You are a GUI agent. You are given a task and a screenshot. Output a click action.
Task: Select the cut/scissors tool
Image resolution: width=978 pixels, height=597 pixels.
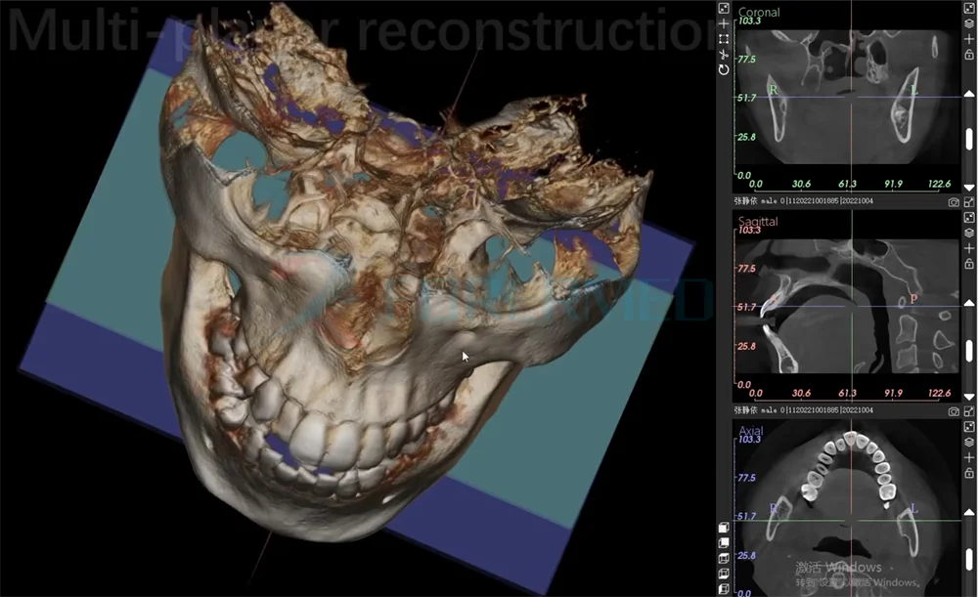724,56
